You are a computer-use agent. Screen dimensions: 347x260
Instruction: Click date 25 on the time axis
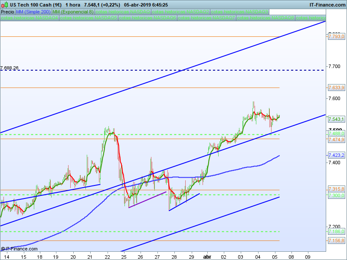click(124, 257)
